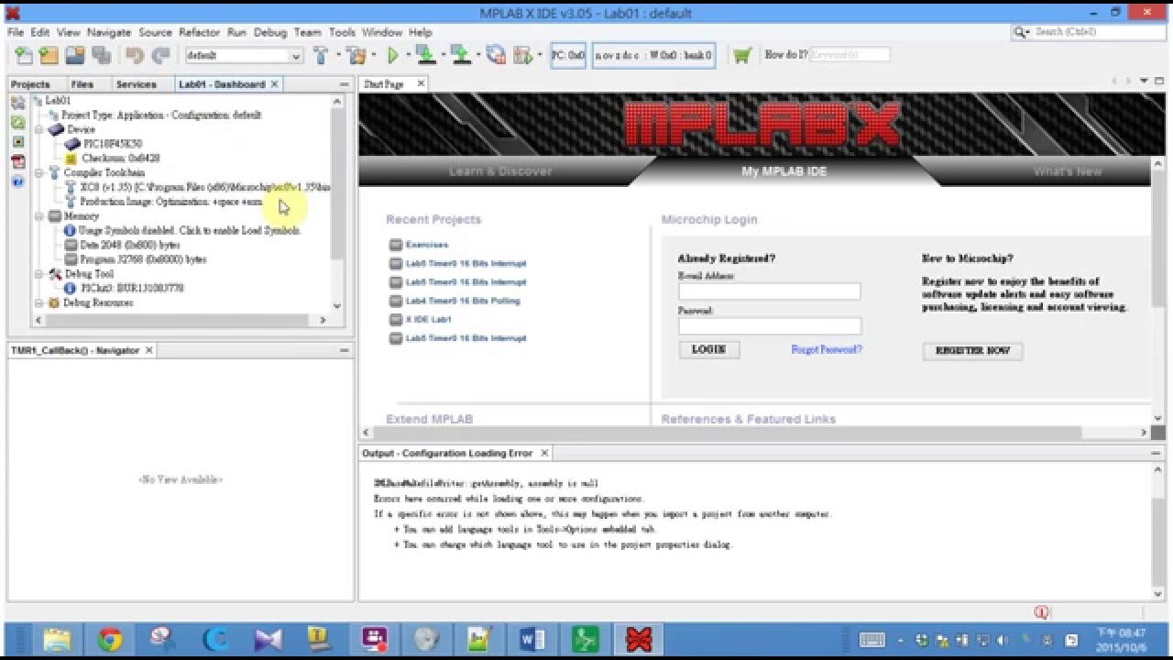Click the Read Device Memory icon
Screen dimensions: 1173x660
(x=460, y=55)
